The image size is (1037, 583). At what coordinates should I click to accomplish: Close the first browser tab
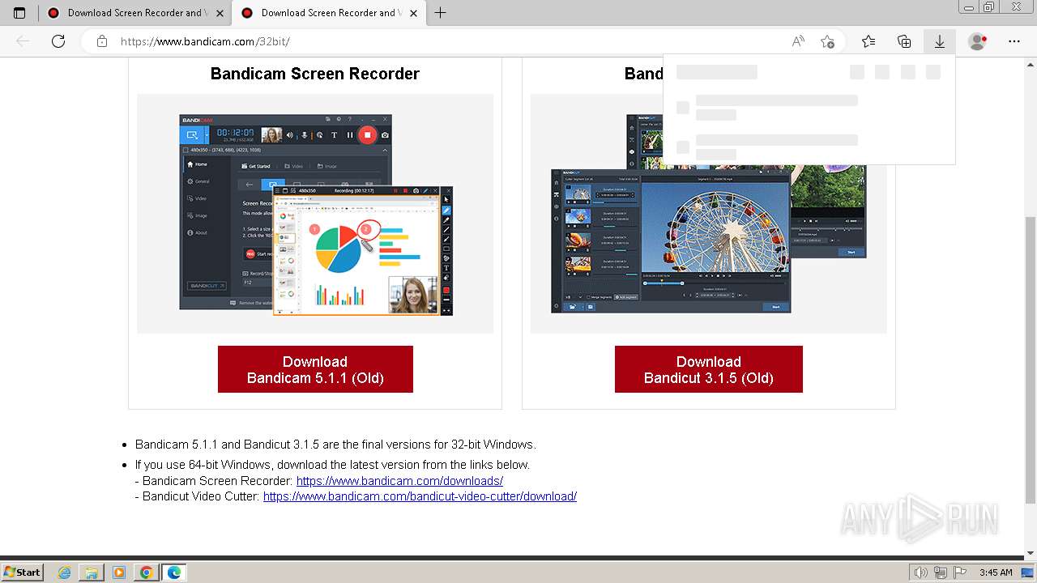pyautogui.click(x=220, y=13)
